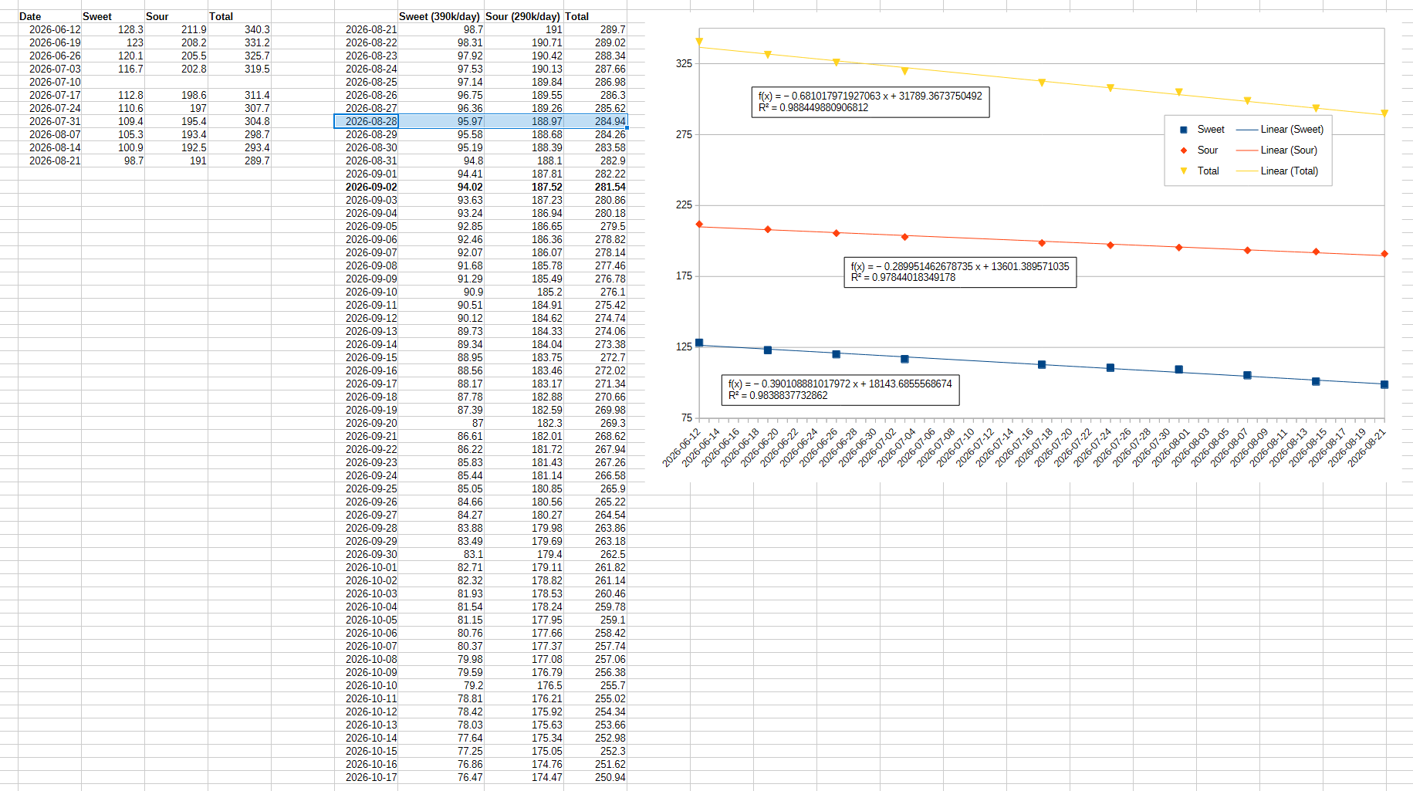The height and width of the screenshot is (791, 1413).
Task: Select the Sweet value 87 for 2026-09-20
Action: (x=441, y=423)
